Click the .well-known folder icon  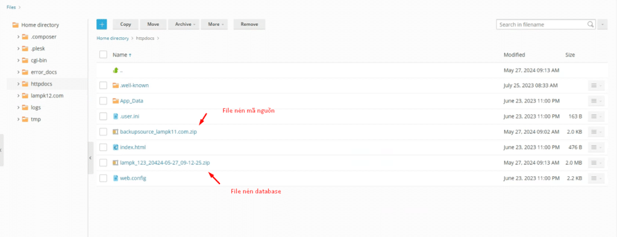(115, 85)
